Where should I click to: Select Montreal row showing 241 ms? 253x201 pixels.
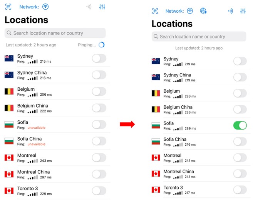[201, 158]
